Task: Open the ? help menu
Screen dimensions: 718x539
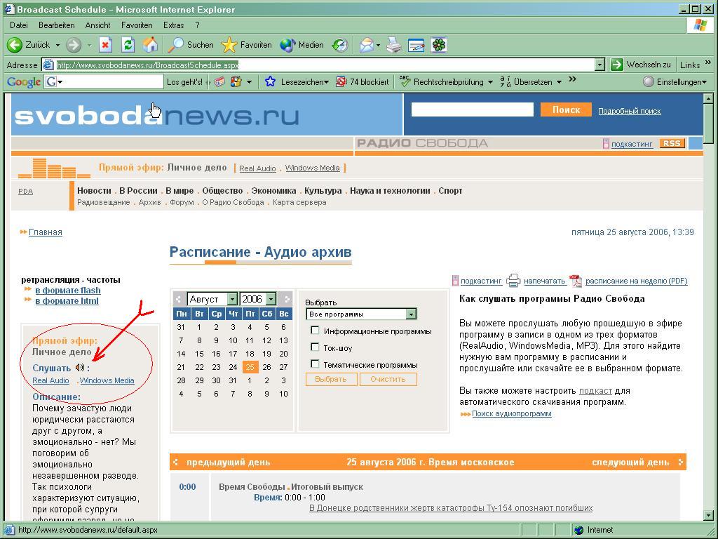Action: click(x=197, y=25)
